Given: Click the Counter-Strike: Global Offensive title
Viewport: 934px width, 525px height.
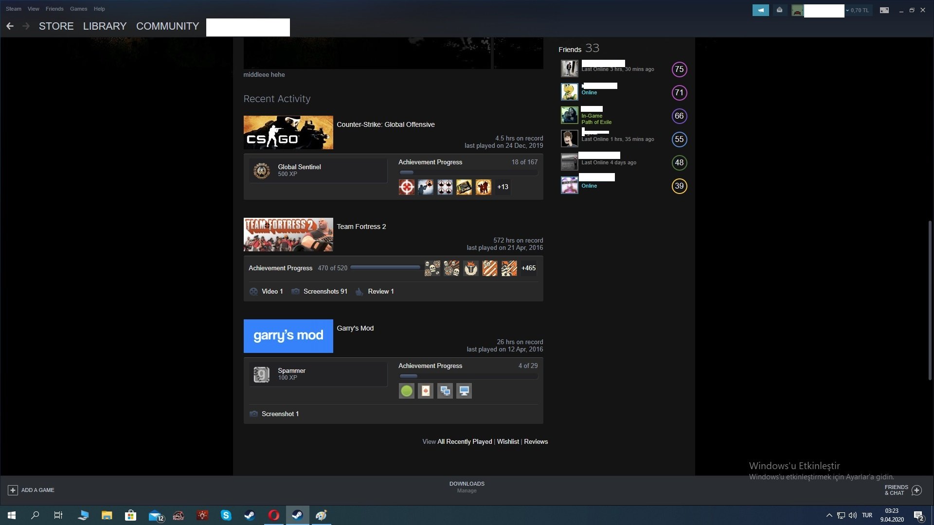Looking at the screenshot, I should coord(386,124).
